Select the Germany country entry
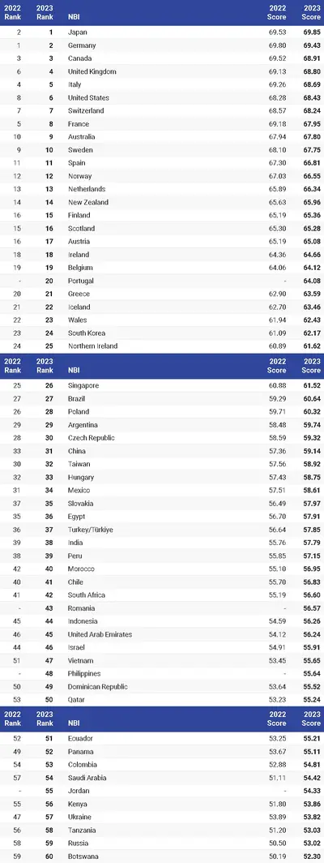 (82, 45)
